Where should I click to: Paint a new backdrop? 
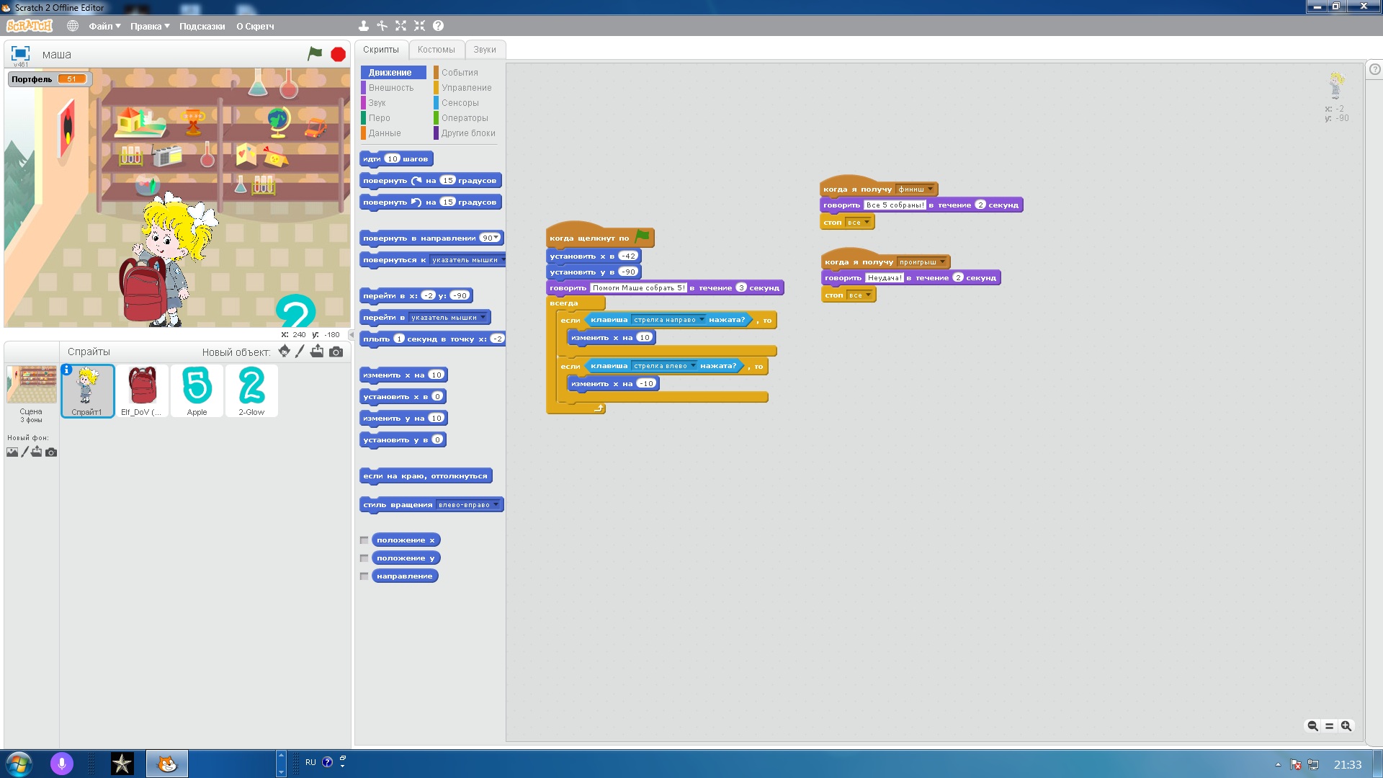25,452
